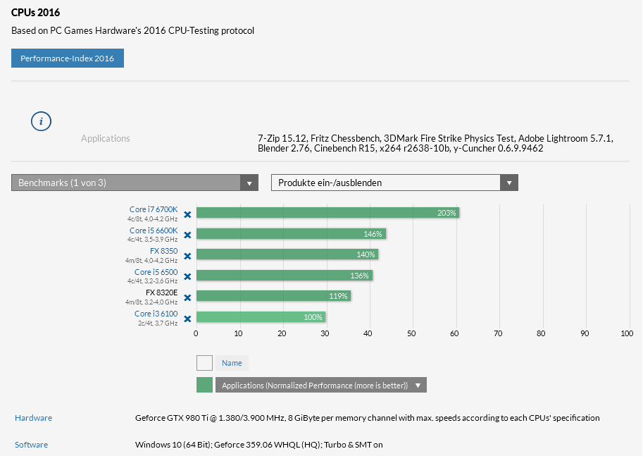643x456 pixels.
Task: Click the gray Applications label
Action: pos(106,138)
